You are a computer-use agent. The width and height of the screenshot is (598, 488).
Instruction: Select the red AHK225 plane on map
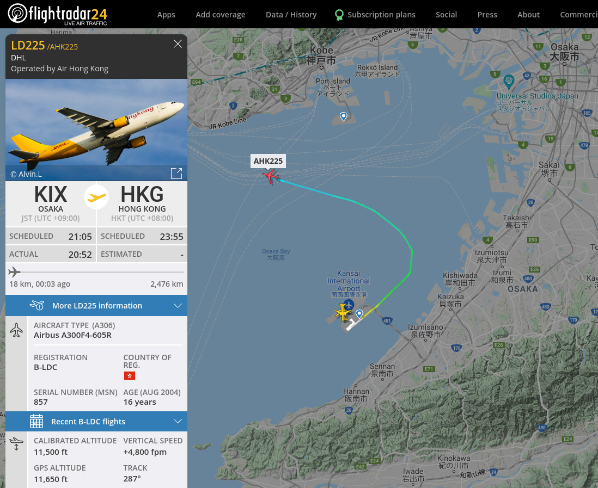[x=271, y=177]
